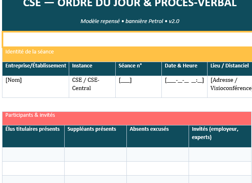The height and width of the screenshot is (183, 252).
Task: Click first empty row under 'Absents excusés'
Action: (x=158, y=154)
